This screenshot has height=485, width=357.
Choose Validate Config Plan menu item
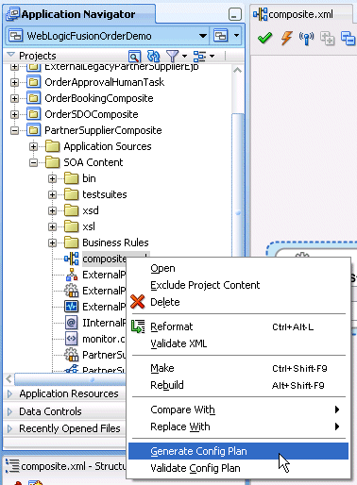pyautogui.click(x=238, y=468)
